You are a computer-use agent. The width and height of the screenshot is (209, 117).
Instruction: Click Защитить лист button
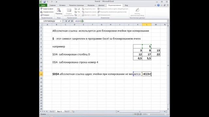(x=89, y=9)
